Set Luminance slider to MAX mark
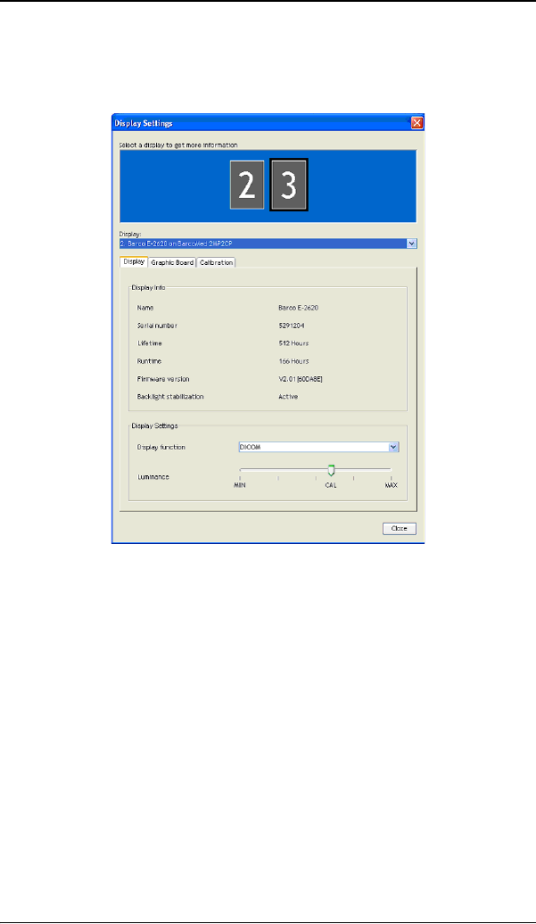This screenshot has height=924, width=536. coord(392,485)
